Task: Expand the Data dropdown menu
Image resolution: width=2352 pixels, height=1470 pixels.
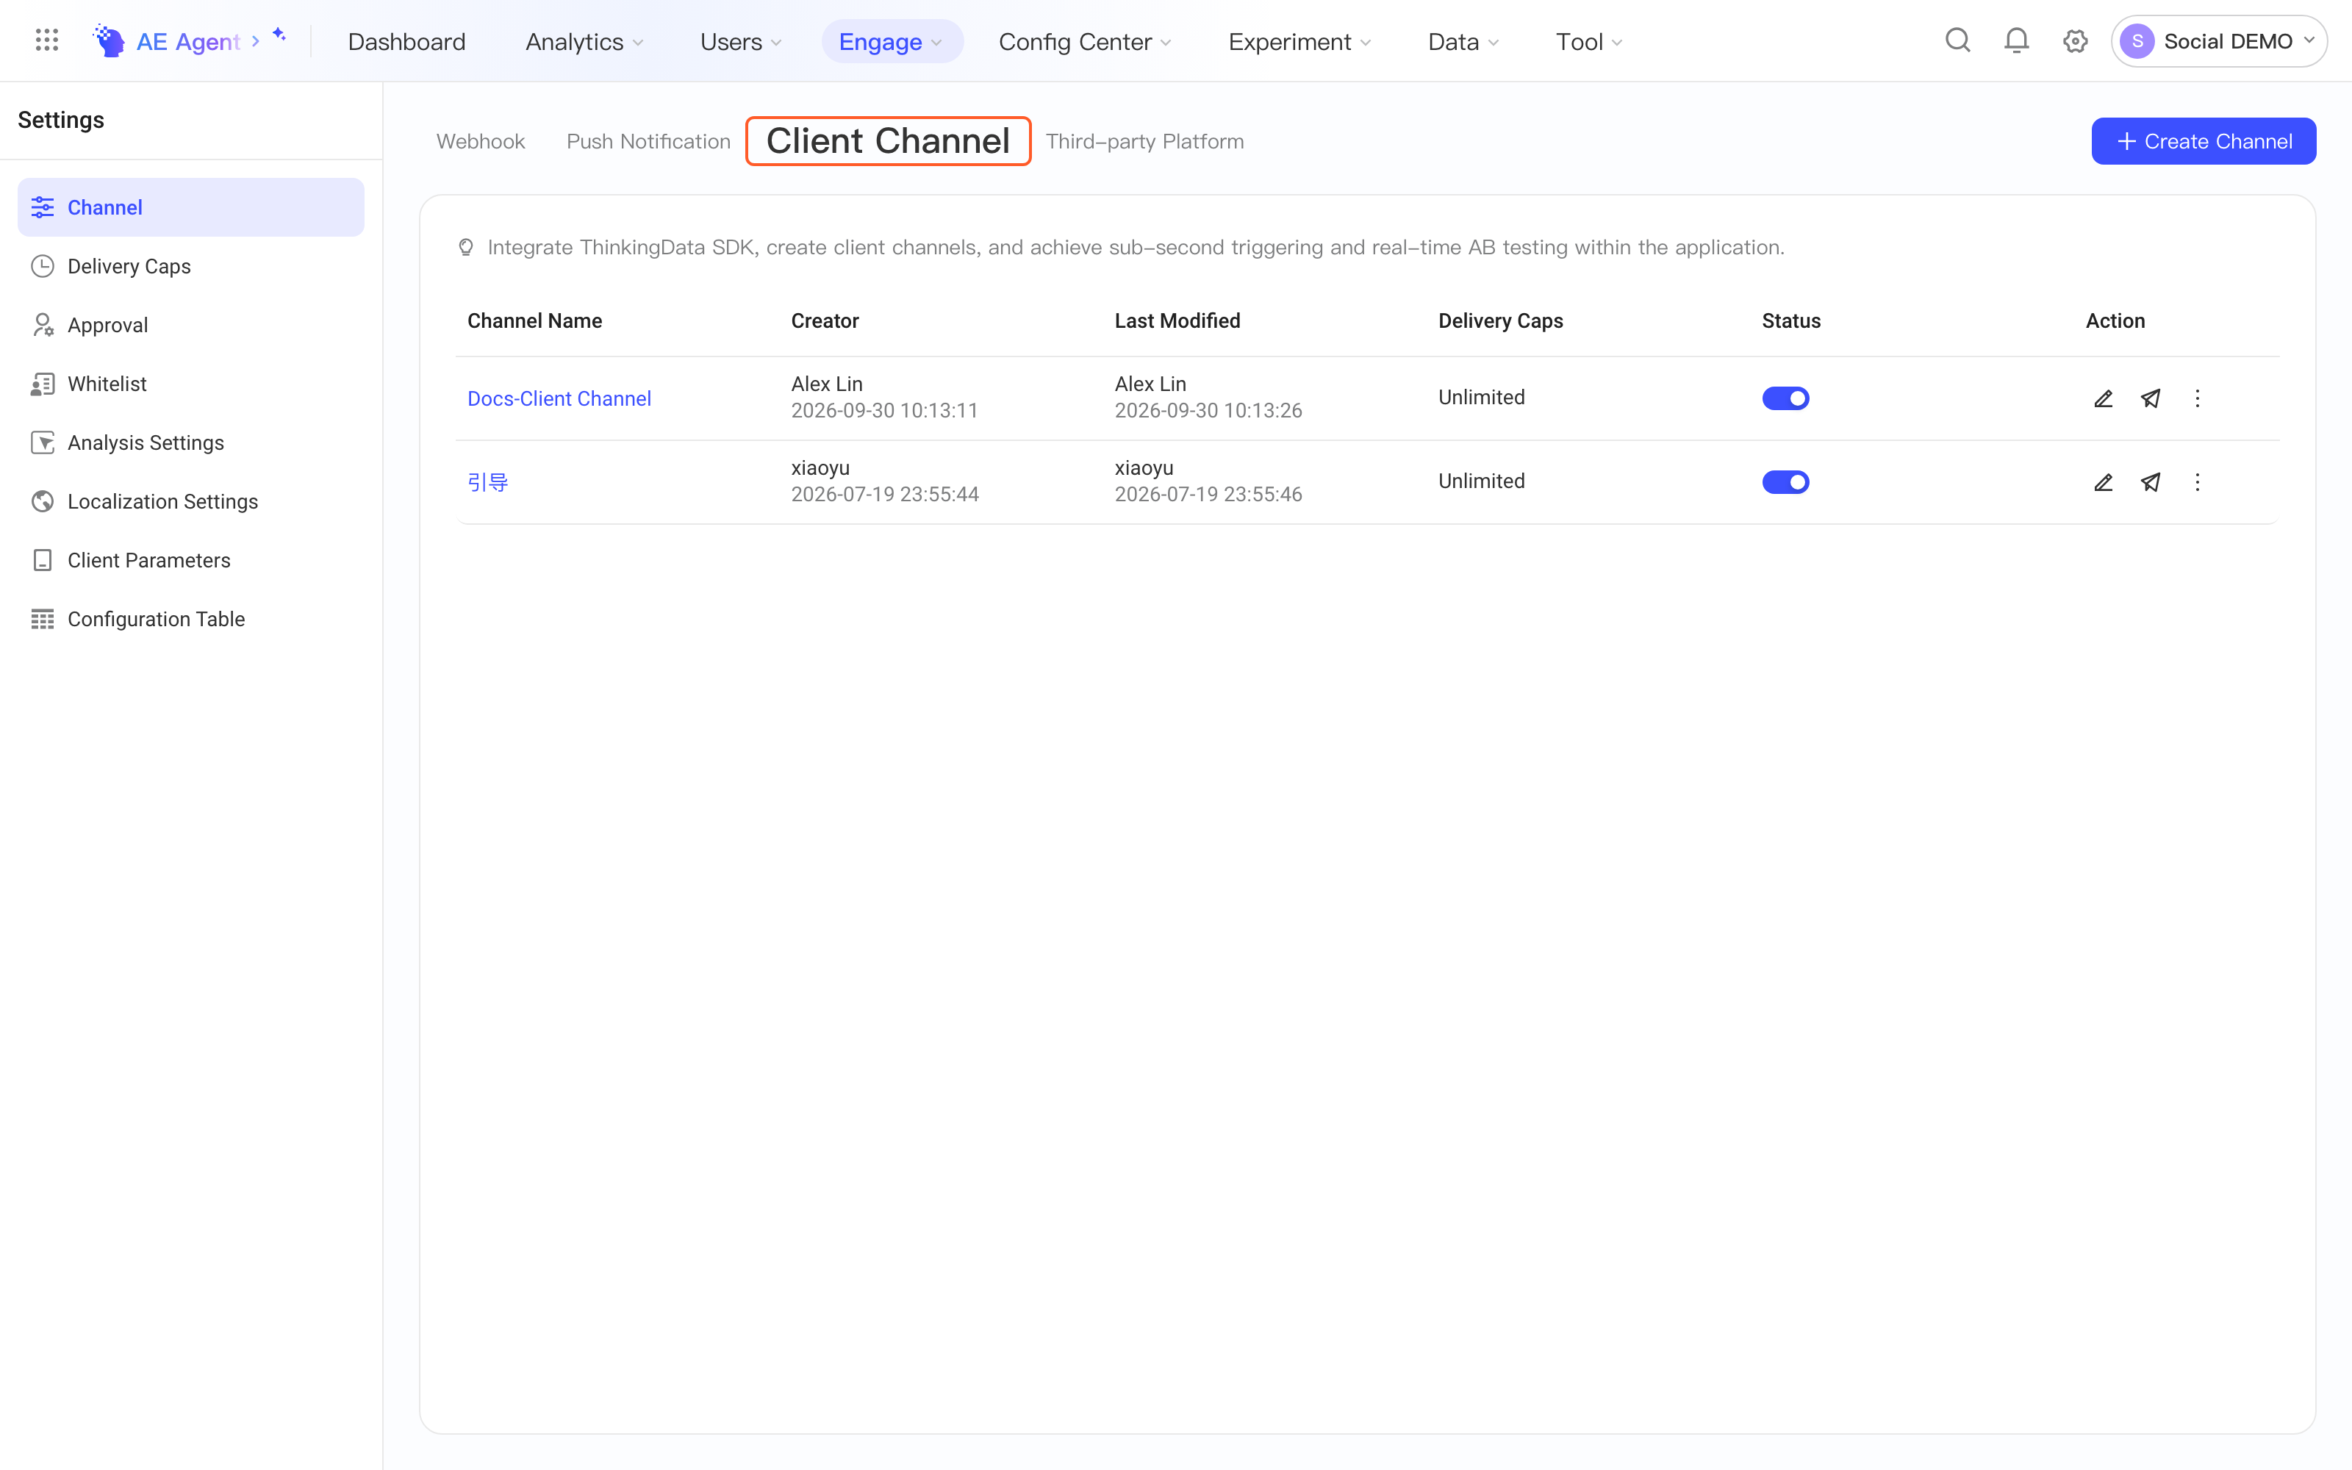Action: pos(1463,42)
